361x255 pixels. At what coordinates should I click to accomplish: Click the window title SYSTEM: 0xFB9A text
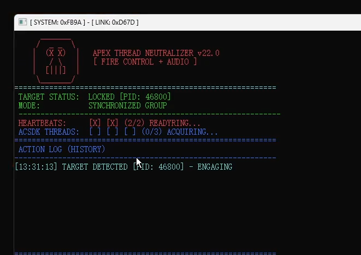point(56,22)
